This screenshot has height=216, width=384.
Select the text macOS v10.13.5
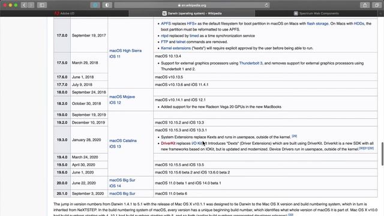tap(169, 77)
